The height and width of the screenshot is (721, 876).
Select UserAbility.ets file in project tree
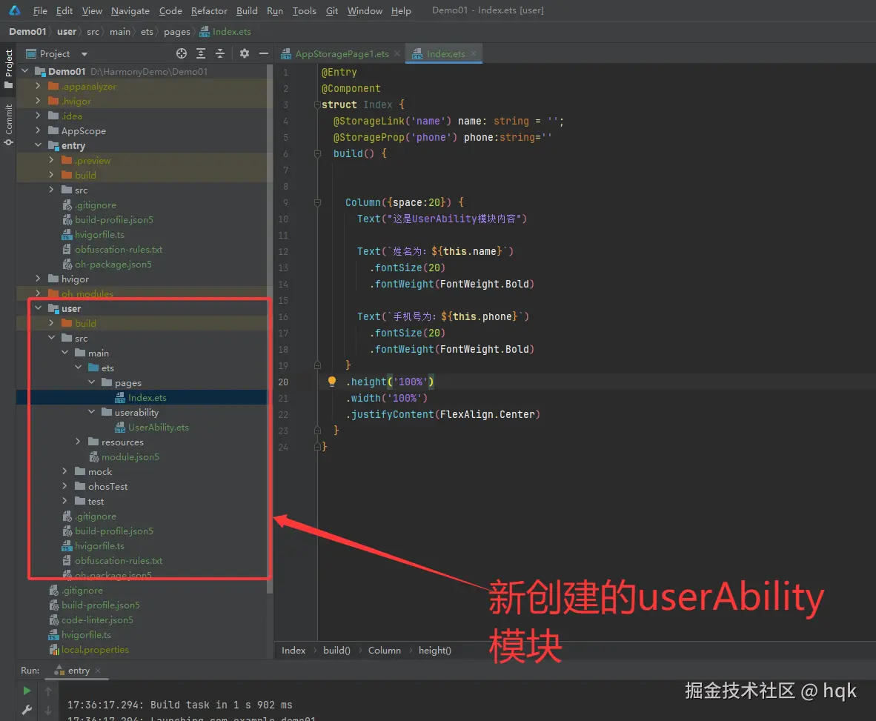158,427
